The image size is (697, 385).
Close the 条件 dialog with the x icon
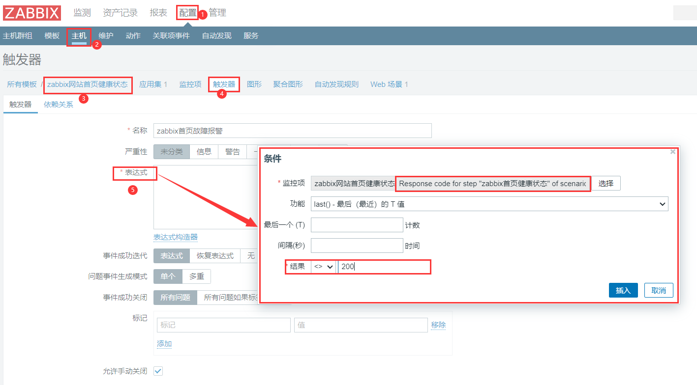[x=672, y=152]
